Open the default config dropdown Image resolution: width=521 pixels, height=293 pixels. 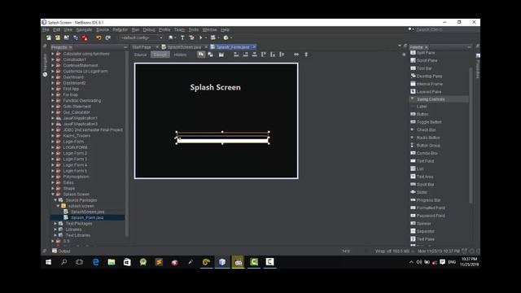click(x=142, y=38)
